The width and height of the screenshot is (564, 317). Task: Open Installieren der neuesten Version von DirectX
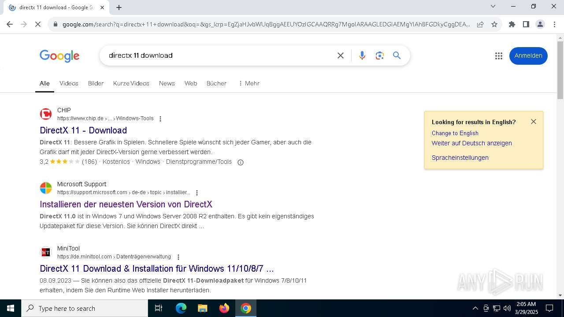click(126, 204)
